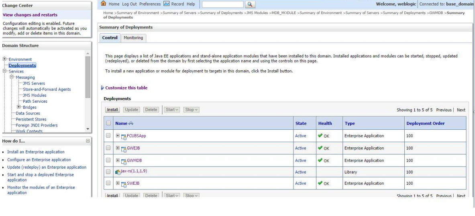The height and width of the screenshot is (216, 475).
Task: Click the sort arrow beside Name column
Action: pyautogui.click(x=131, y=123)
